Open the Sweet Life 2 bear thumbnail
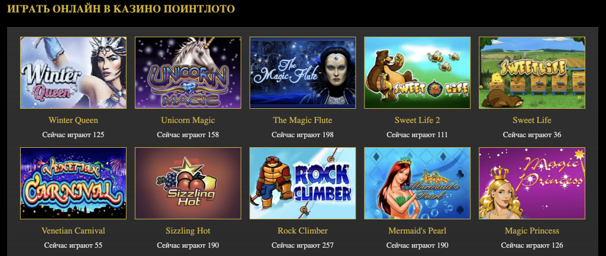Viewport: 606px width, 256px height. [417, 73]
